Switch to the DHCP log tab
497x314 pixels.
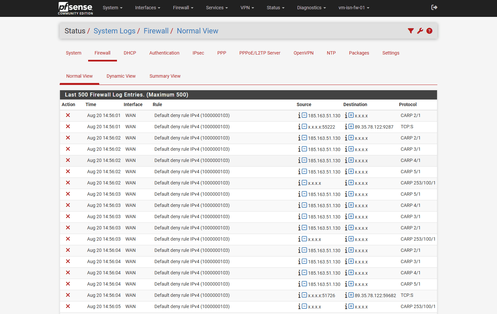click(x=130, y=53)
